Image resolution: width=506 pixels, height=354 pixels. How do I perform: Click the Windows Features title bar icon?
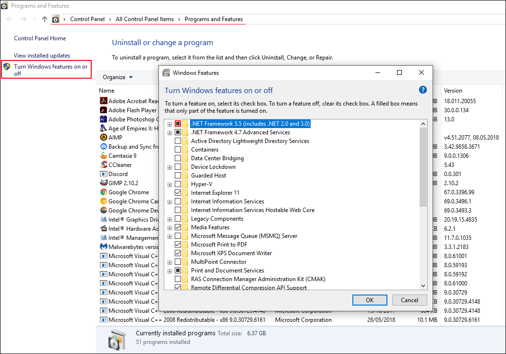166,72
